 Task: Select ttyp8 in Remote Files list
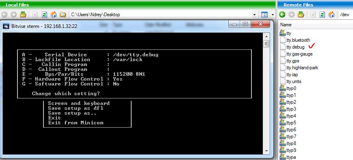coord(291,143)
